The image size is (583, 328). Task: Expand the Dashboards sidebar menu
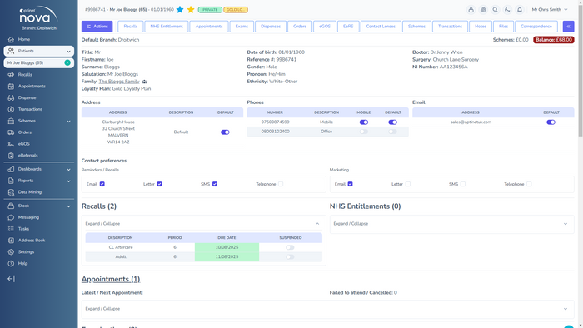pyautogui.click(x=68, y=169)
